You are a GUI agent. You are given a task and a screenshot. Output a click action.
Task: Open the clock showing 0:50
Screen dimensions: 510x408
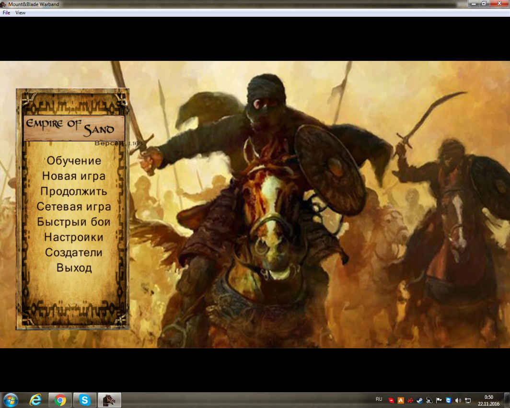tap(488, 400)
